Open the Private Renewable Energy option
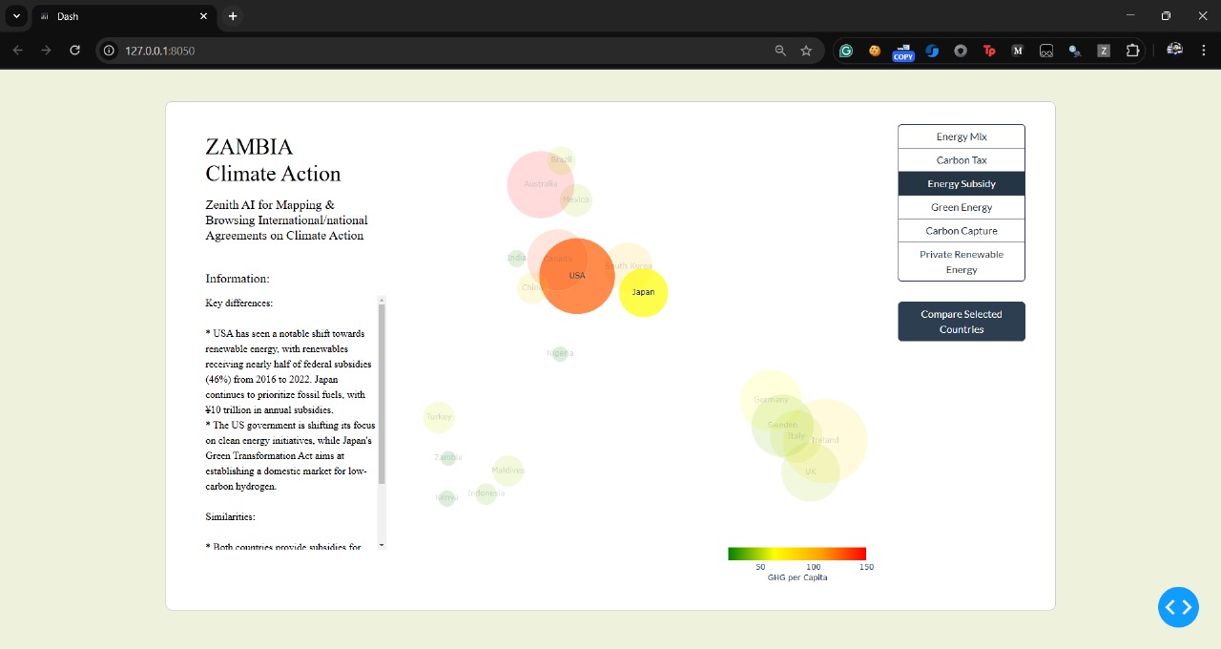Viewport: 1221px width, 649px height. (x=961, y=262)
